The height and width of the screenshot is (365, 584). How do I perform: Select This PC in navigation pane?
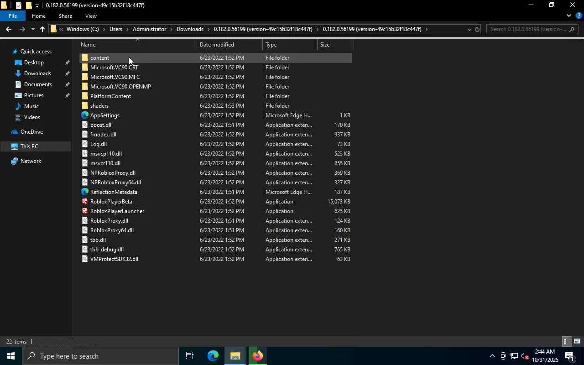(29, 146)
